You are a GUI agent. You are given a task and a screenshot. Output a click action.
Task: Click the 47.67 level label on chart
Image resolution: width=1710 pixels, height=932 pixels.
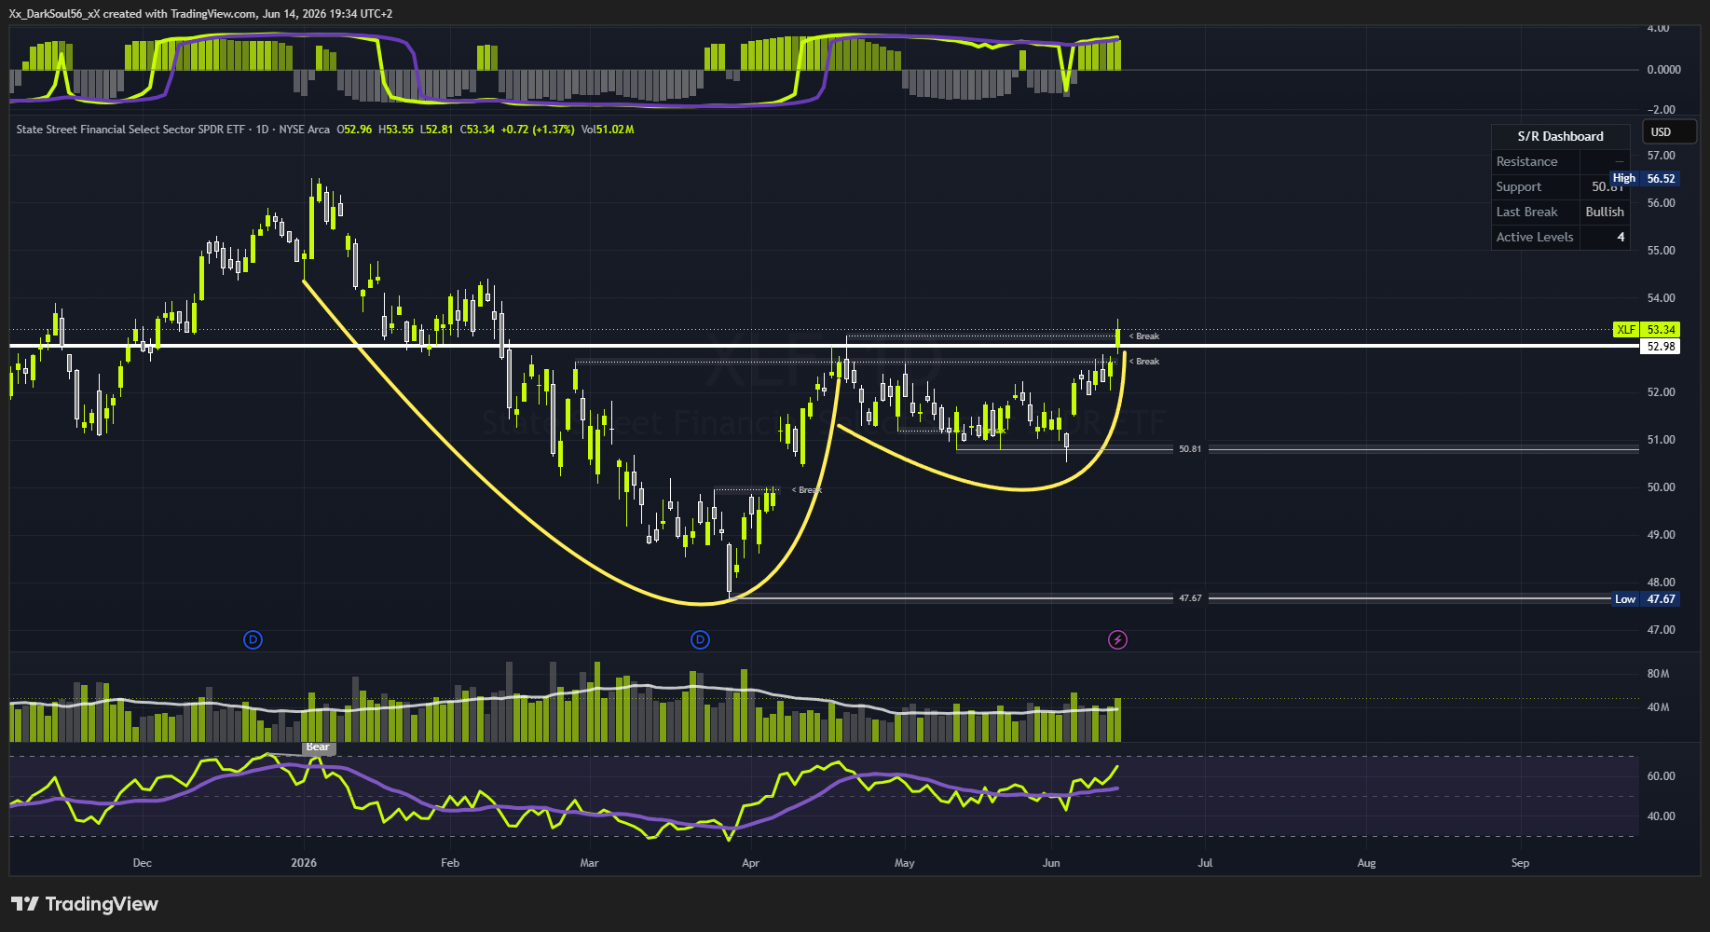click(1190, 598)
